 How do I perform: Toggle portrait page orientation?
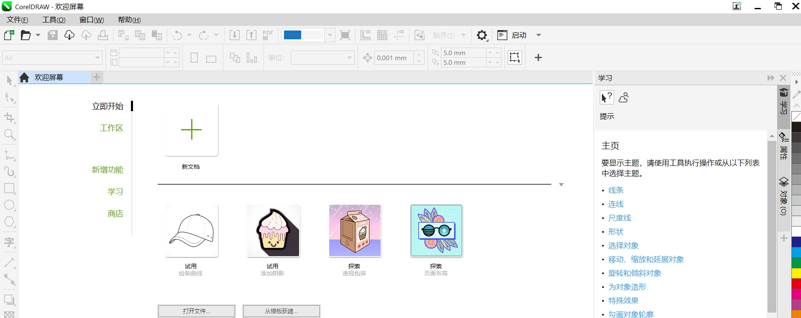coord(194,58)
